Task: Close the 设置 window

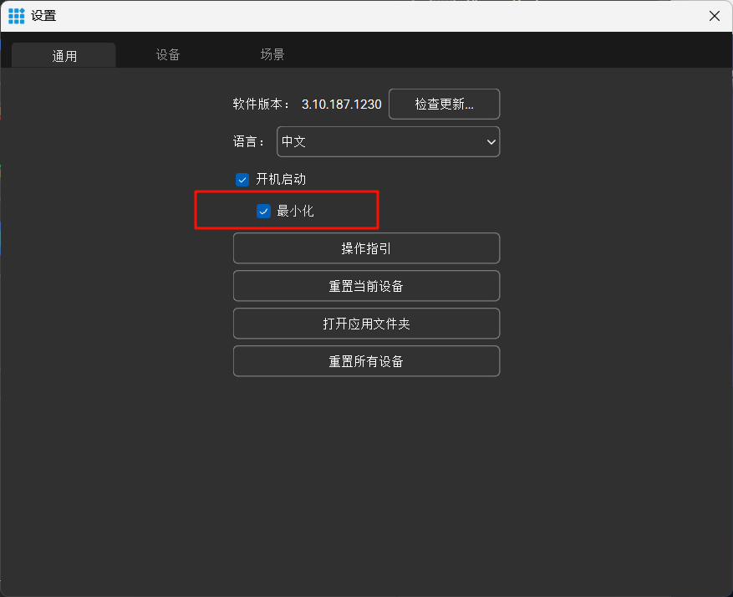Action: (715, 16)
